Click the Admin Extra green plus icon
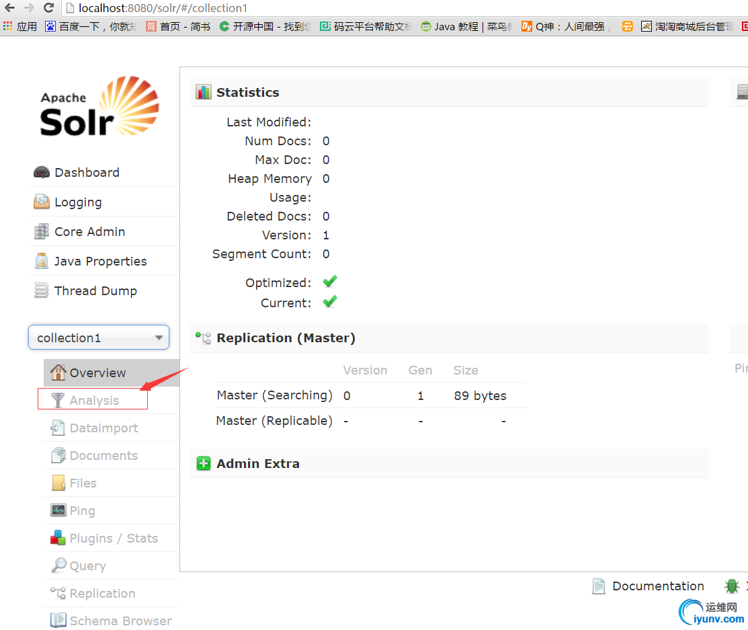The image size is (748, 630). pyautogui.click(x=203, y=463)
